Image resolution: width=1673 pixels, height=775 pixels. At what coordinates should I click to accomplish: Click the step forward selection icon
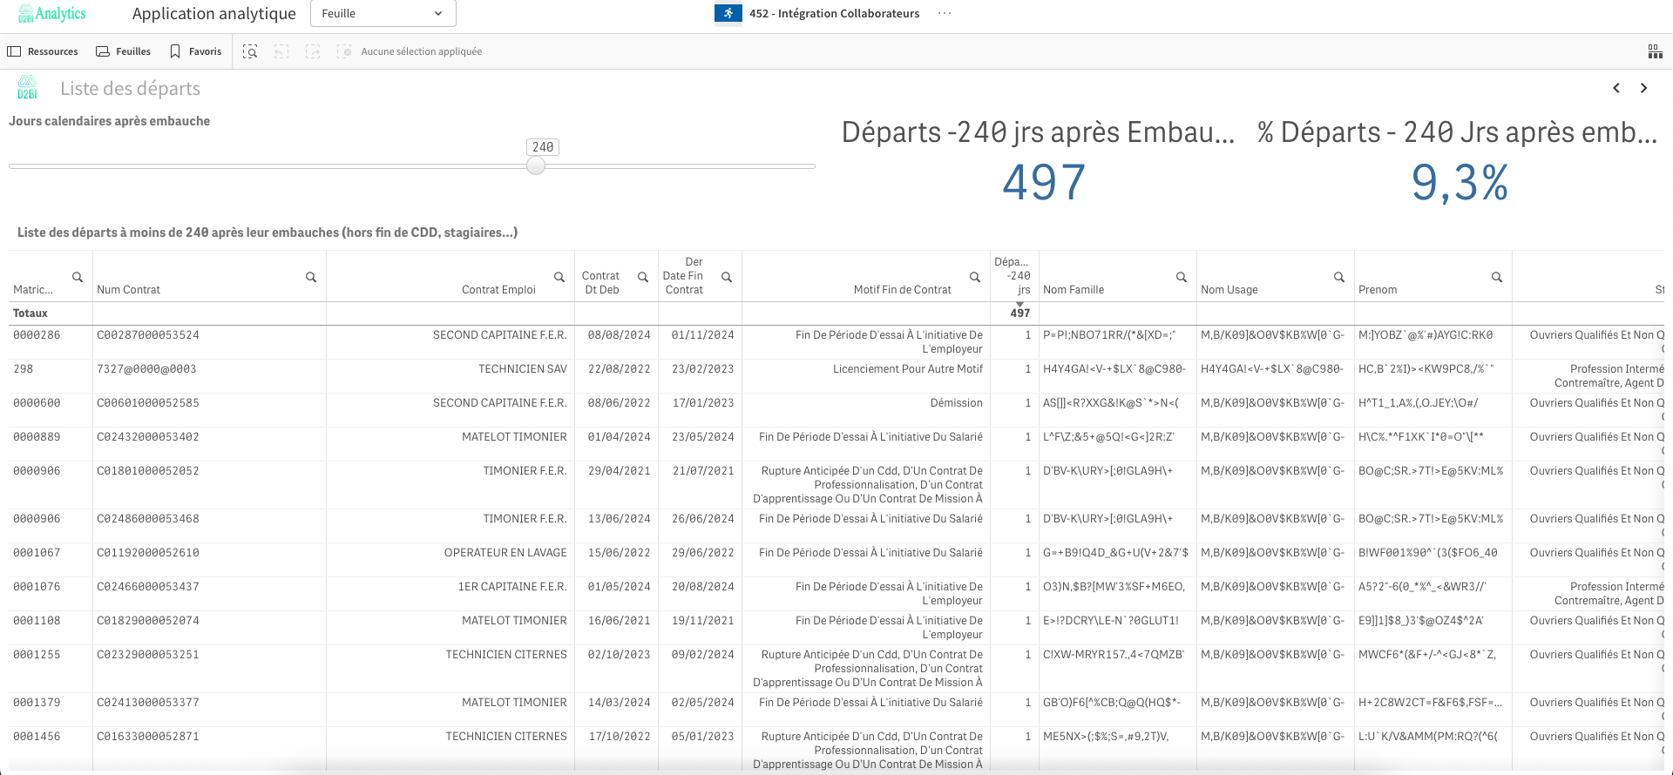pos(313,52)
